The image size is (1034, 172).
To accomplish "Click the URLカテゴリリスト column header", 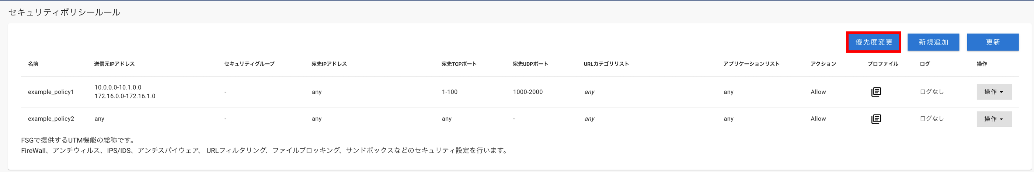I will pos(606,64).
